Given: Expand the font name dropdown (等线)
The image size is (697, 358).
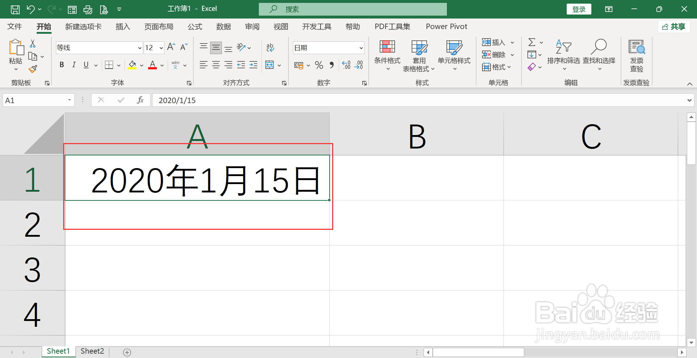Looking at the screenshot, I should [139, 48].
